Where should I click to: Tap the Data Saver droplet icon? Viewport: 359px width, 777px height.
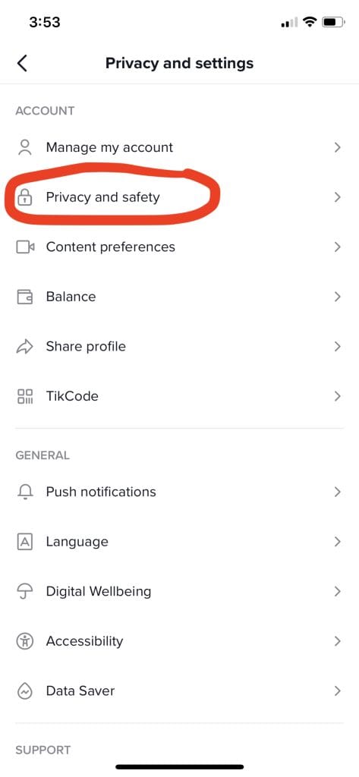click(25, 690)
